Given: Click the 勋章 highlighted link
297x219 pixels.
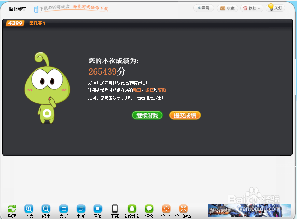Looking at the screenshot, I should coord(137,91).
